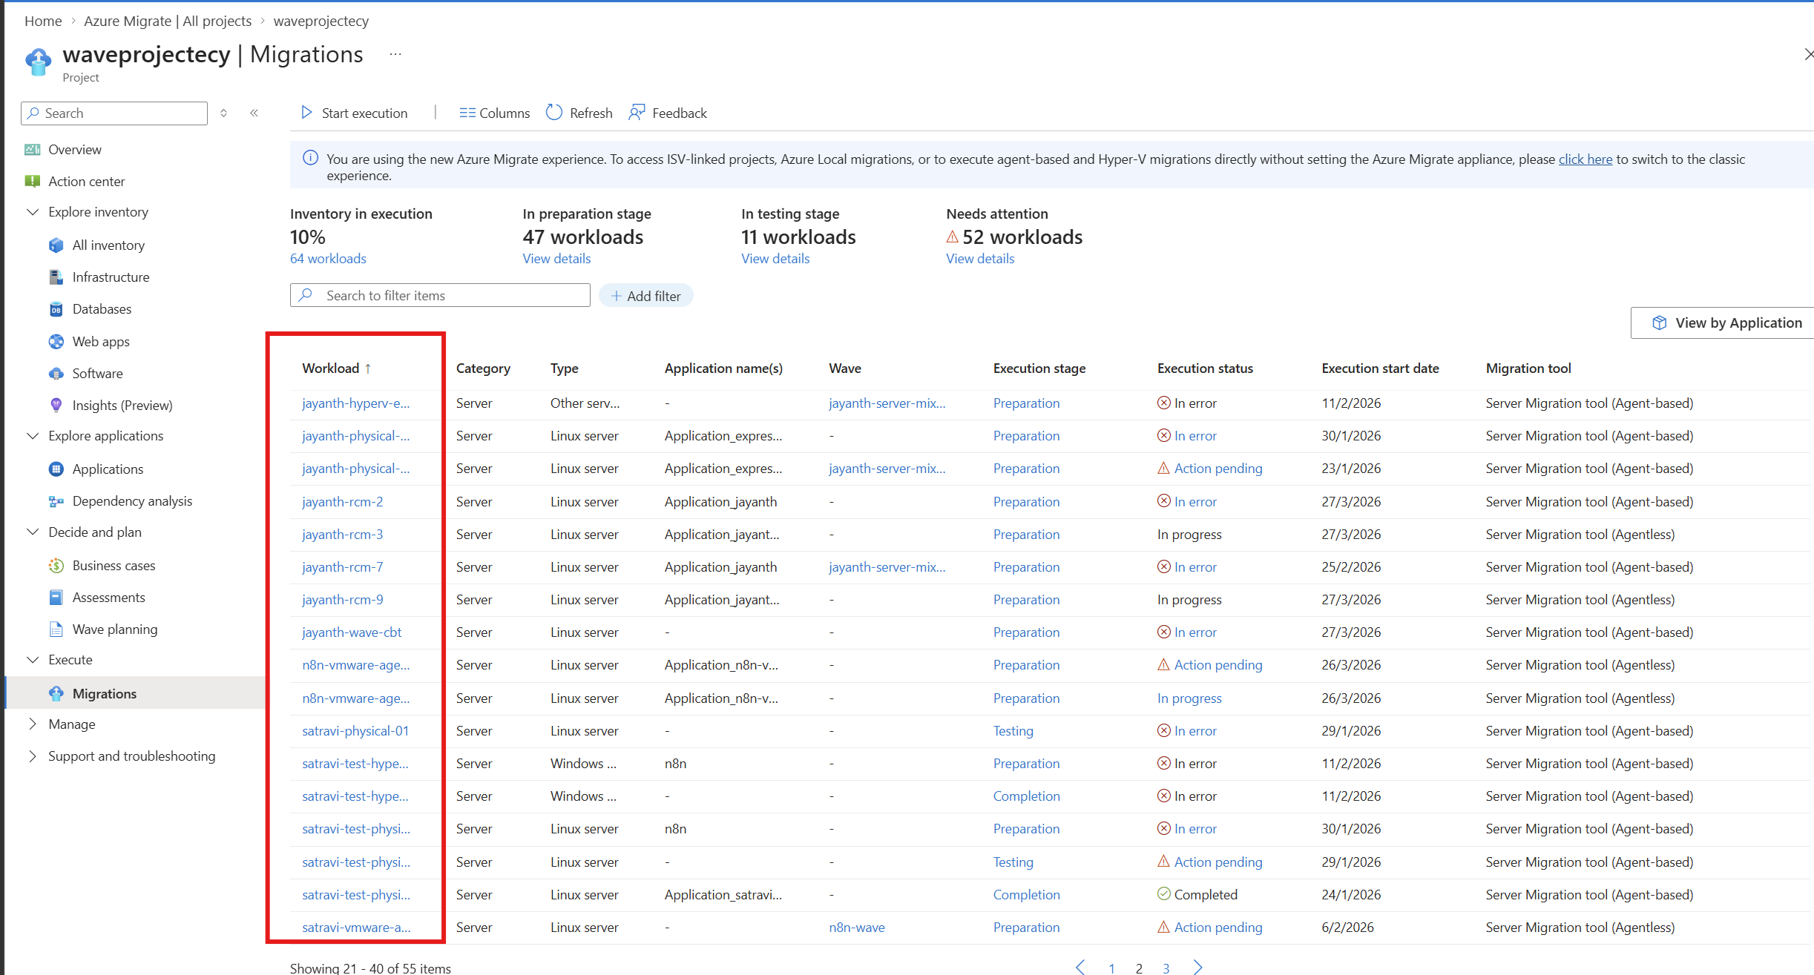Click Preparation stage for jayanth-rcm-7 row
Screen dimensions: 1814x975
point(1026,567)
